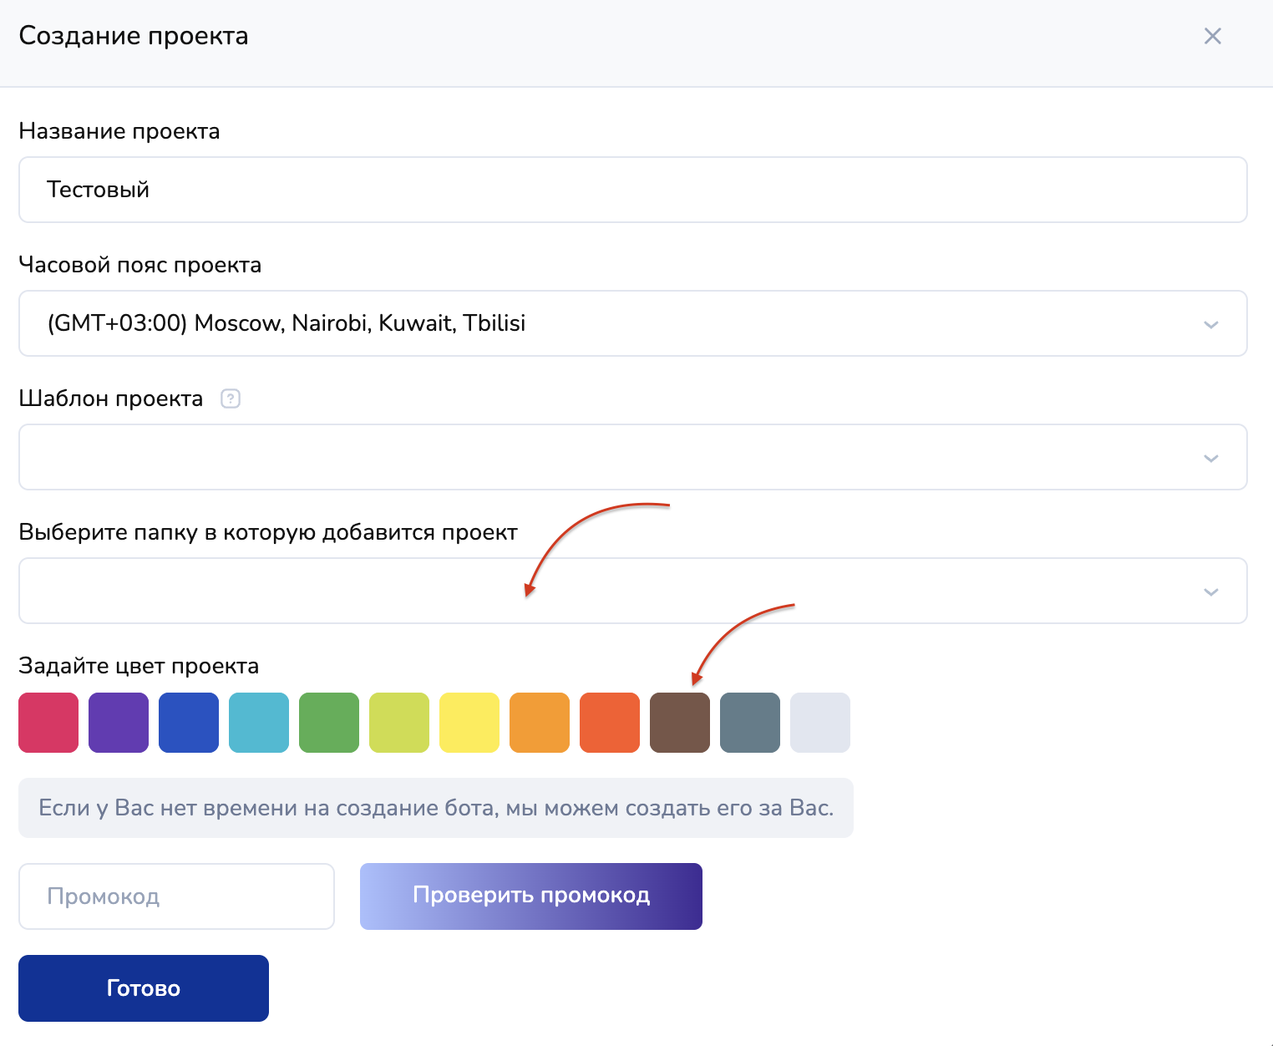
Task: Expand the project template dropdown
Action: (632, 457)
